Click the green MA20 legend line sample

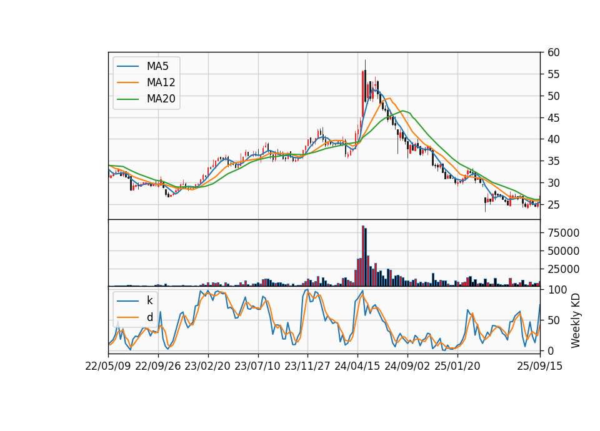(127, 99)
